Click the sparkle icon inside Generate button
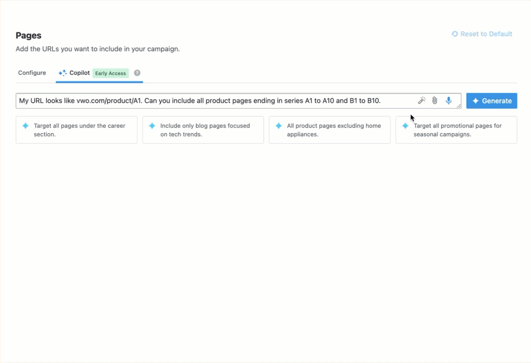 click(x=476, y=101)
